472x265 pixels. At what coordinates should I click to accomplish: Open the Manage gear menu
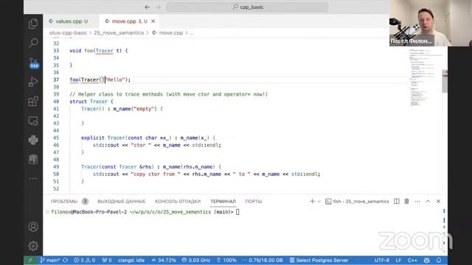click(x=33, y=246)
